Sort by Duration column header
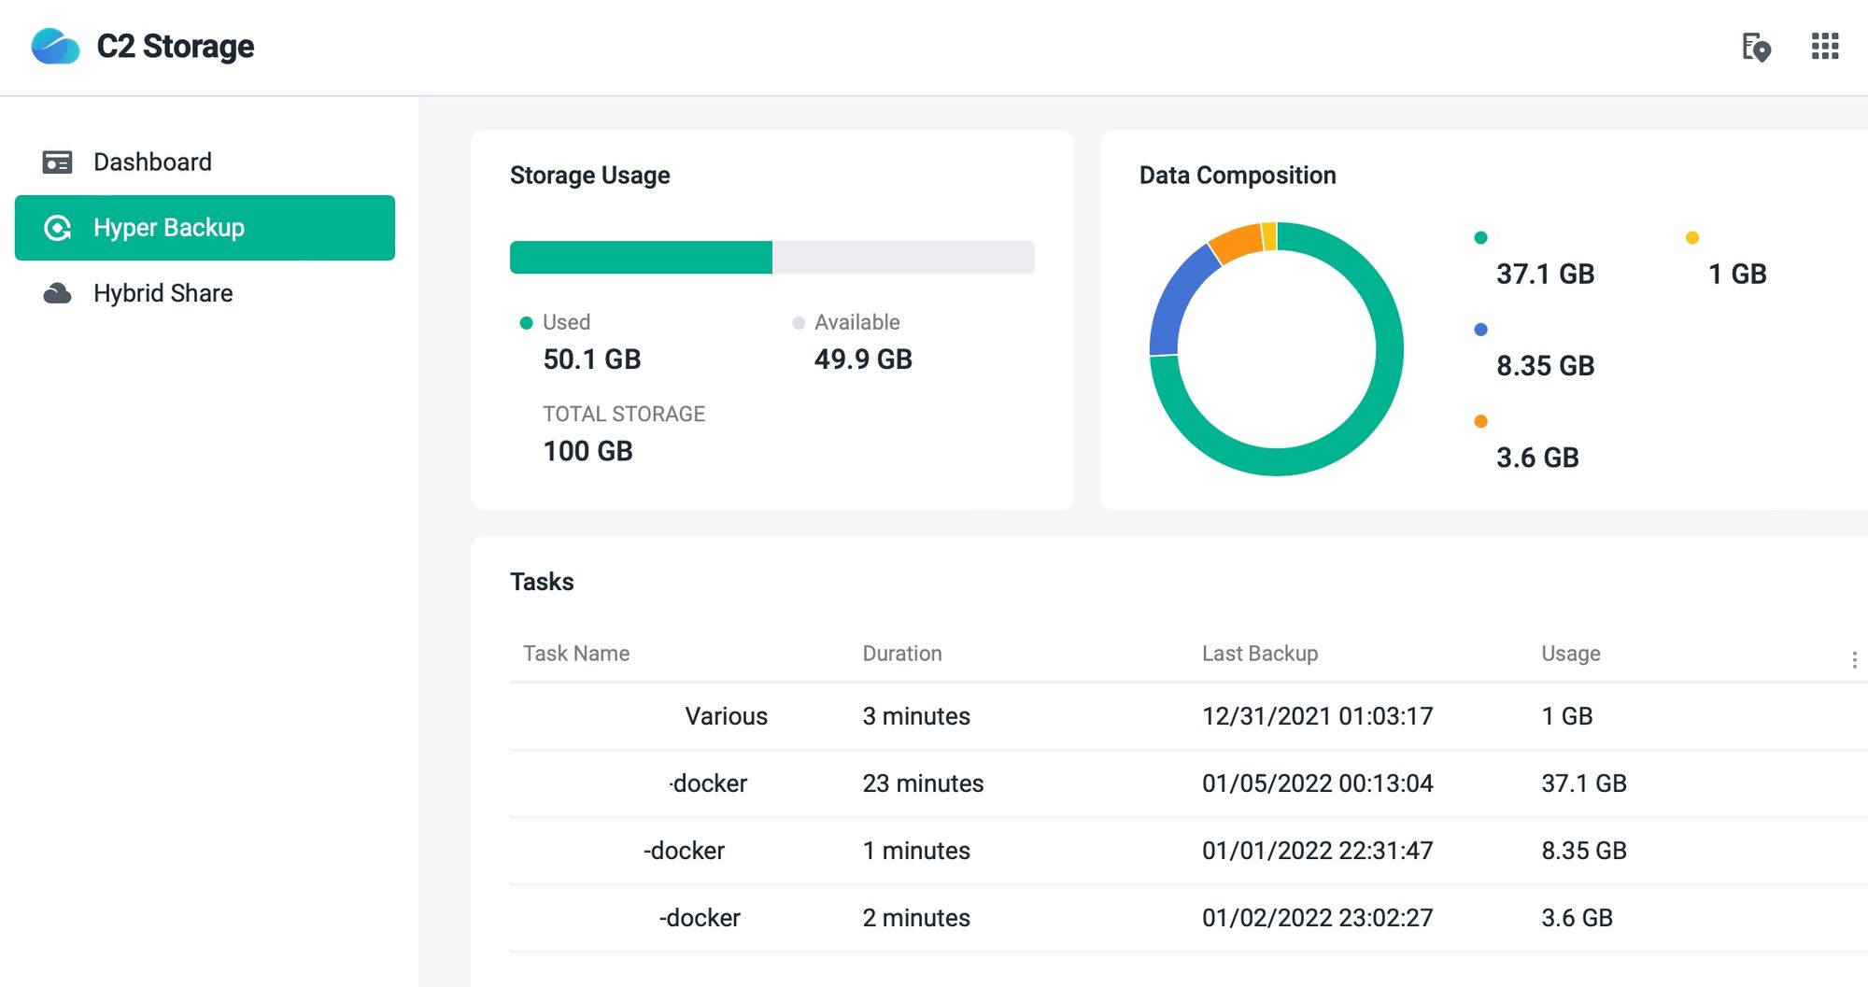Image resolution: width=1868 pixels, height=987 pixels. pos(901,654)
